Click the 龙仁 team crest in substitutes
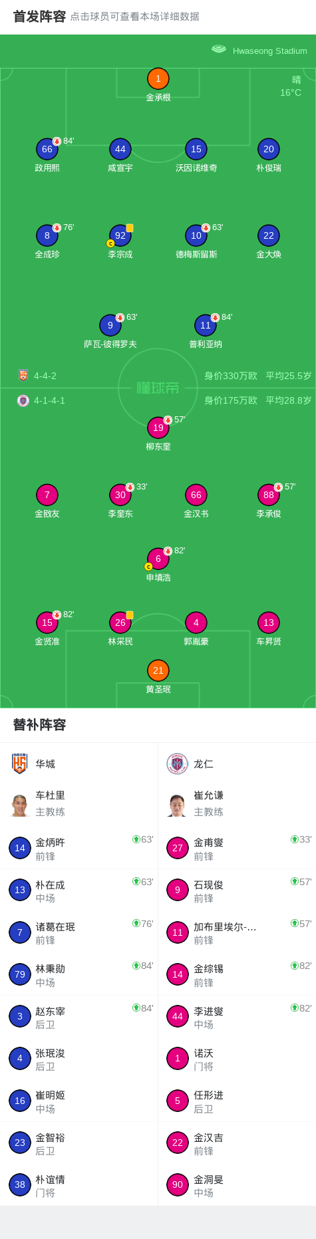 tap(177, 764)
